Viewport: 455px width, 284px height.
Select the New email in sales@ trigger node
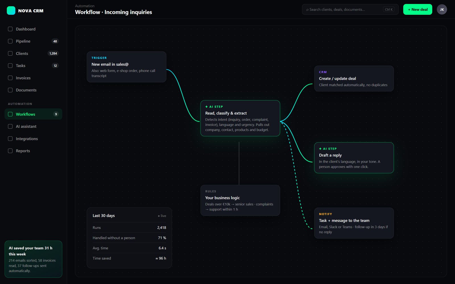click(127, 67)
